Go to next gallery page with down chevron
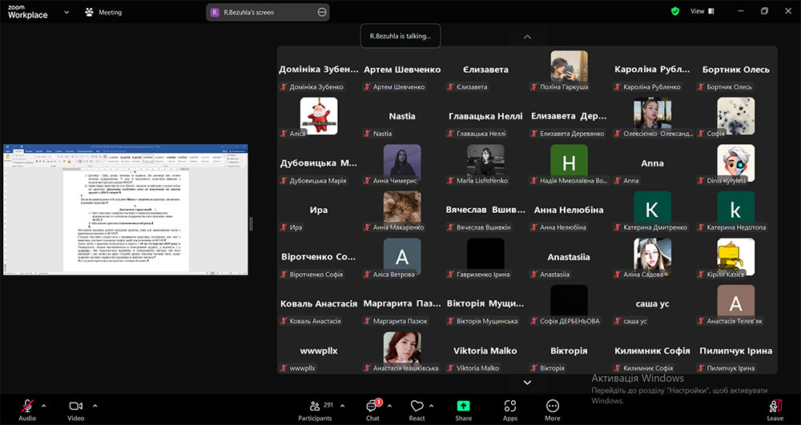The width and height of the screenshot is (801, 425). 527,382
